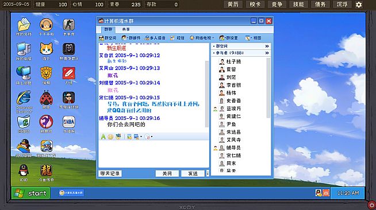The height and width of the screenshot is (210, 376).
Task: Click the chat history scrollbar
Action: (207, 94)
